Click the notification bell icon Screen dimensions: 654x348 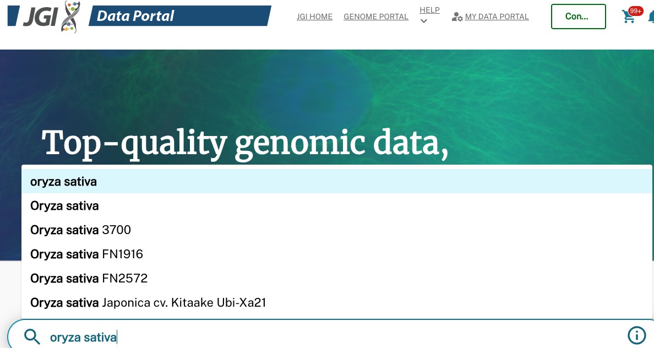tap(651, 17)
